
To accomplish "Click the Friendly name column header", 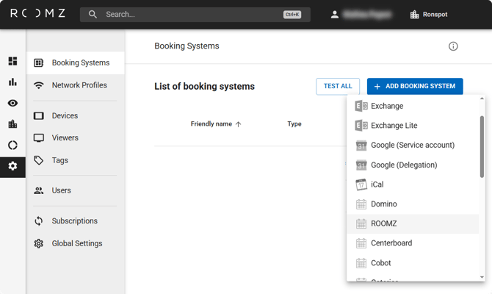I will click(211, 124).
